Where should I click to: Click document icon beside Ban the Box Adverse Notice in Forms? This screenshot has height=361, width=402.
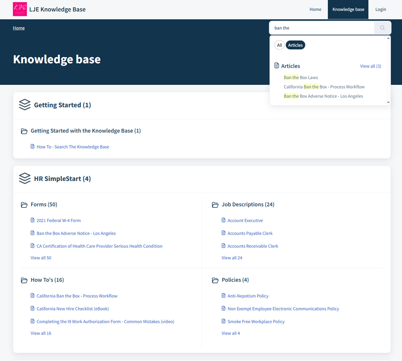pyautogui.click(x=32, y=233)
